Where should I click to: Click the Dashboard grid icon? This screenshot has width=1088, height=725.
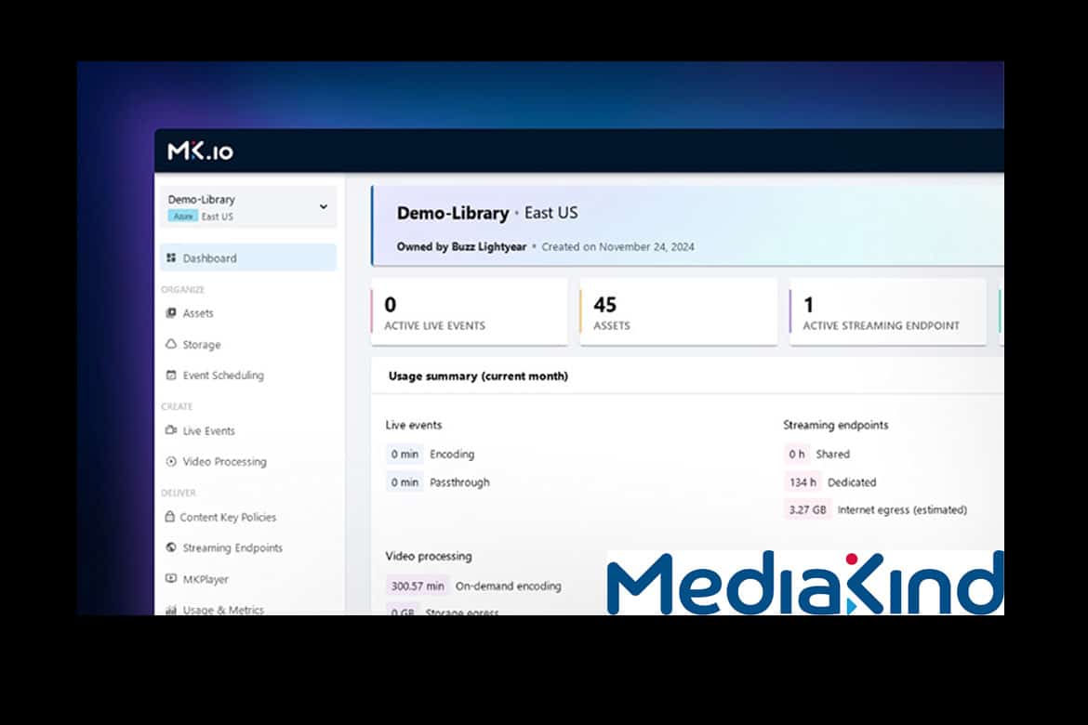point(171,258)
